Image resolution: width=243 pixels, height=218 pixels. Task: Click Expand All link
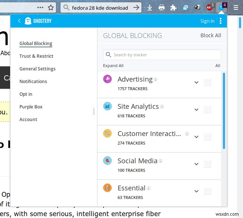pyautogui.click(x=113, y=66)
